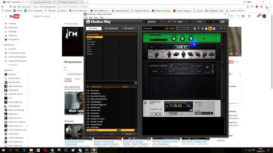Open the Van 51 amp preset dropdown
The image size is (273, 153).
[157, 47]
